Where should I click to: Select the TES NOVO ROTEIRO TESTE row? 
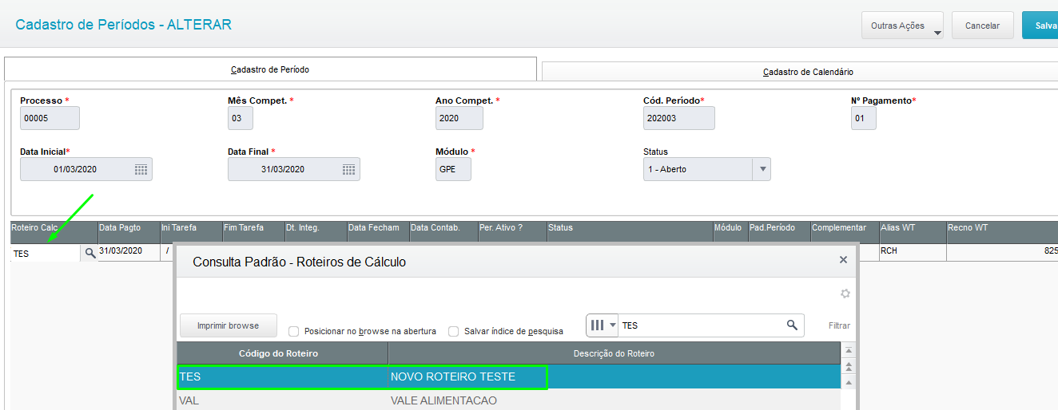pos(508,376)
